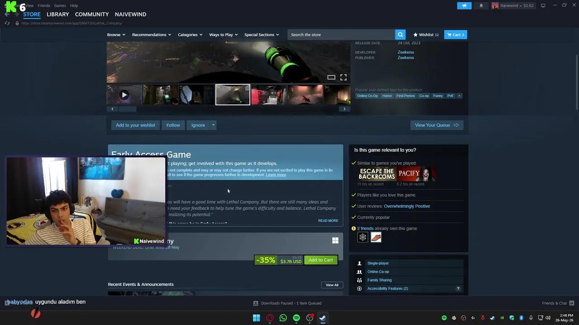Click the Online Co-op feature link
The image size is (579, 325).
[378, 272]
